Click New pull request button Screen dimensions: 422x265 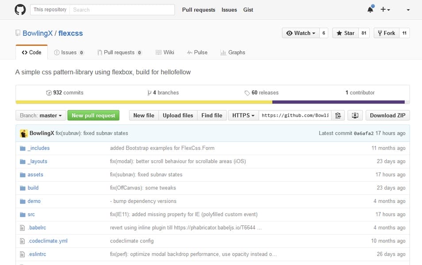click(93, 115)
